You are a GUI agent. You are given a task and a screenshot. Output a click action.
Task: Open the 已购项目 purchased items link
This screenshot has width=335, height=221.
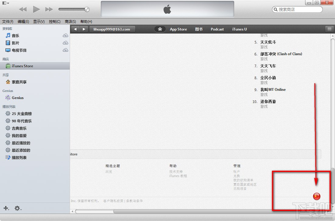click(x=240, y=189)
